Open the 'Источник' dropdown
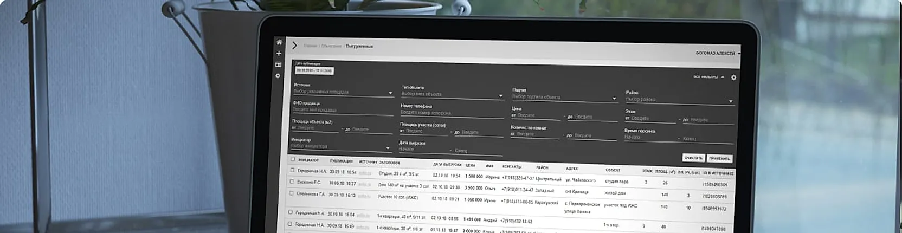The image size is (902, 233). click(x=343, y=92)
